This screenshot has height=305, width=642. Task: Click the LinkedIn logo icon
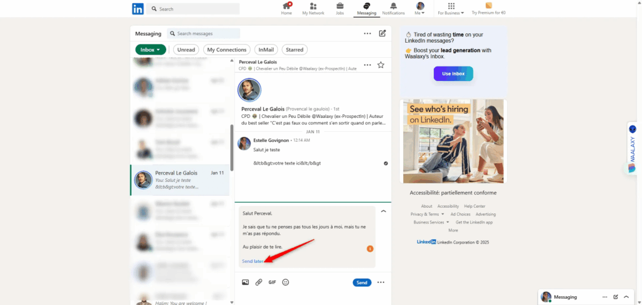(x=137, y=9)
